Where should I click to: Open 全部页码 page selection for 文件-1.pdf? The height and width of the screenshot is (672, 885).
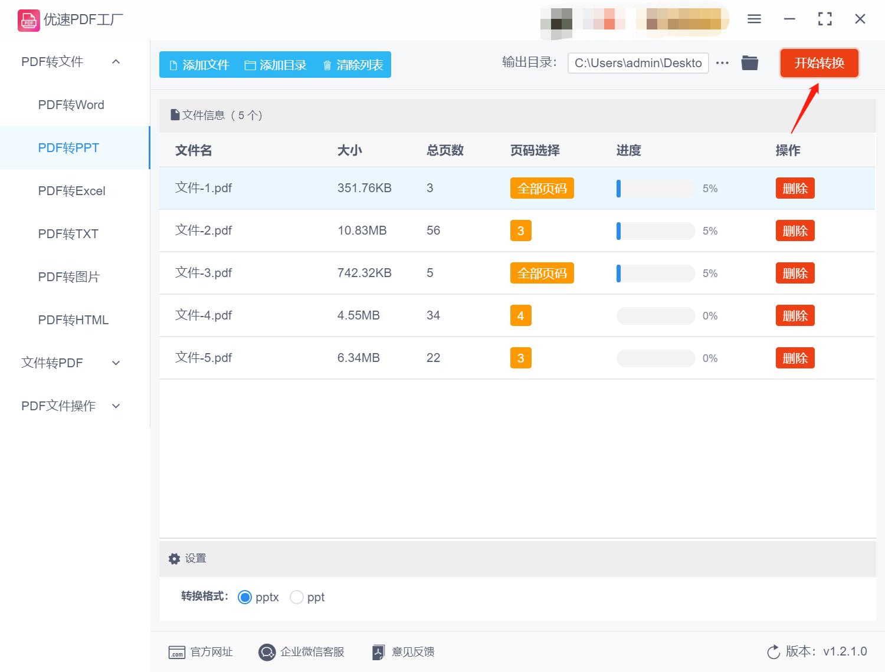[x=542, y=188]
